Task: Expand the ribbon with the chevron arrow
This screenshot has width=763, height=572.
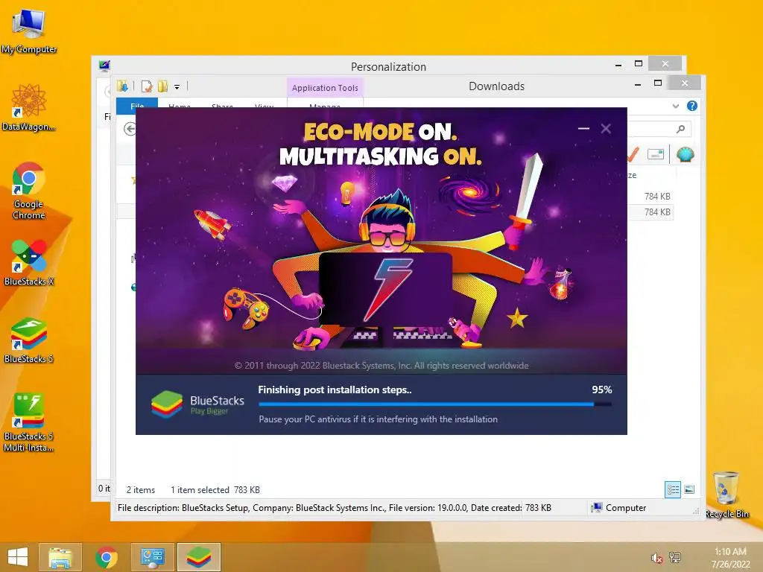Action: [675, 106]
